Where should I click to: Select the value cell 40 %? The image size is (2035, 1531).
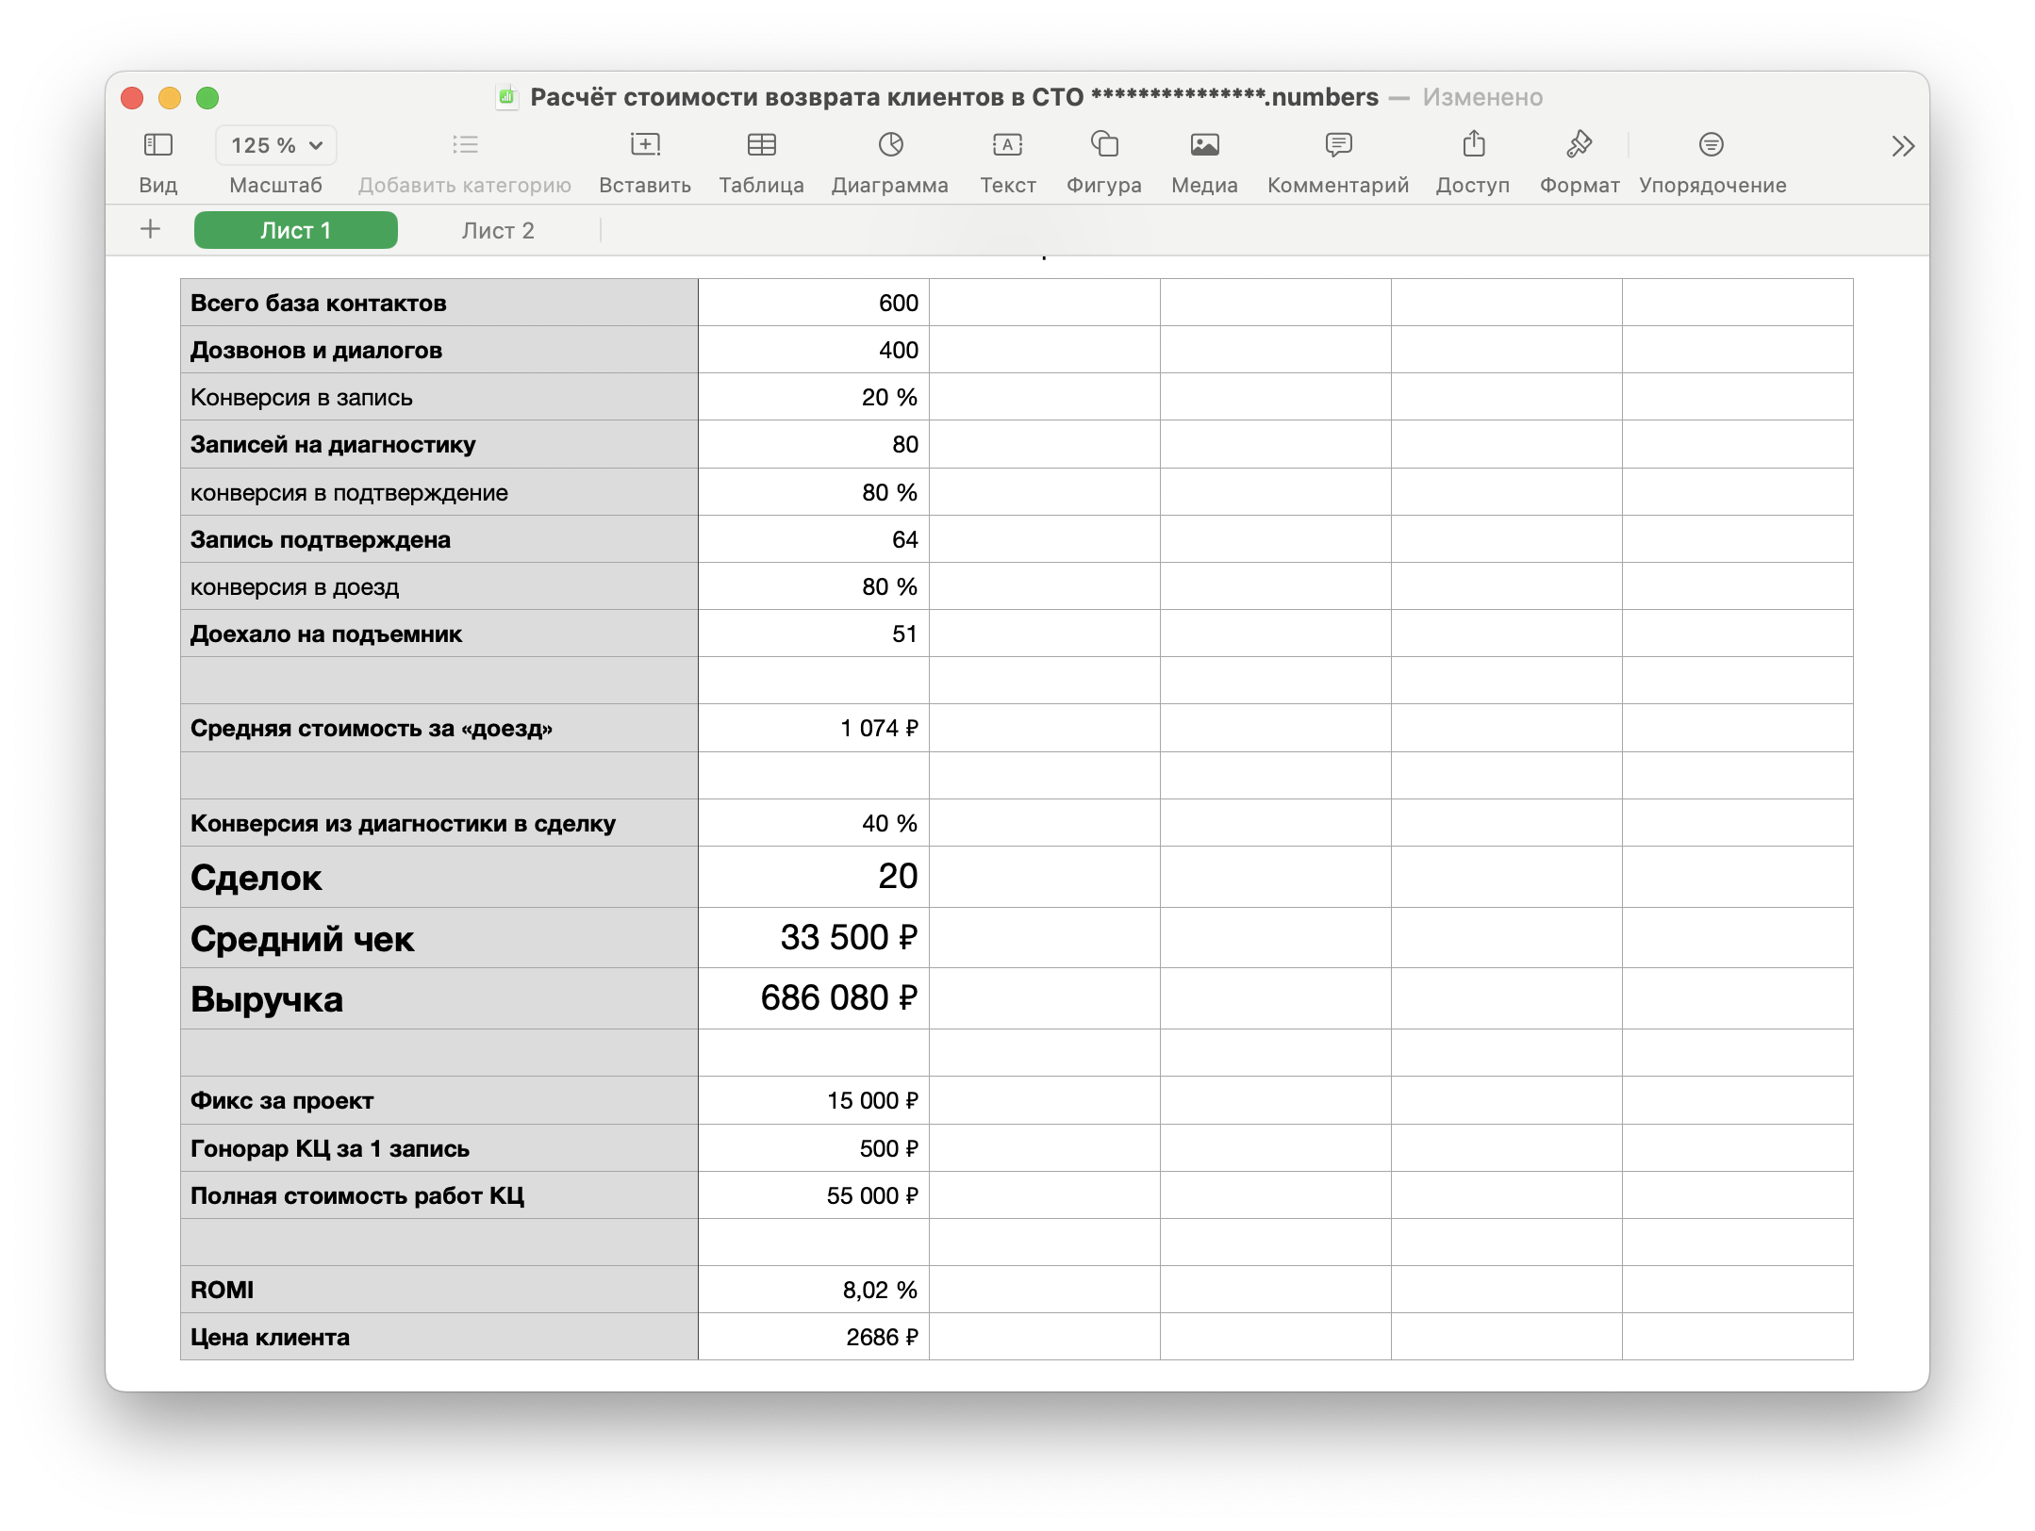[814, 823]
